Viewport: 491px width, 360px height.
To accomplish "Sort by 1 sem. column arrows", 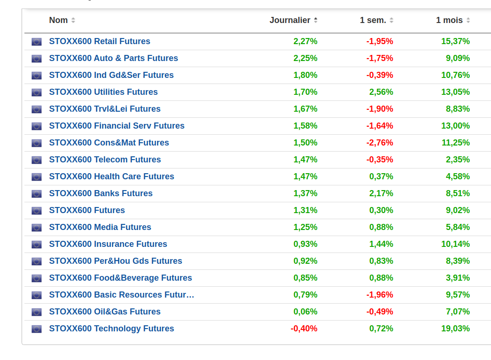I will pos(391,21).
